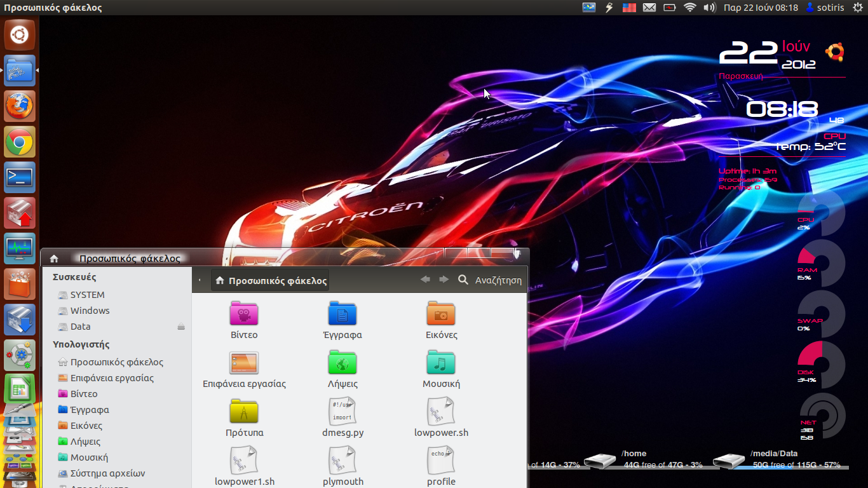
Task: Open the clock date menu in panel
Action: click(x=761, y=8)
